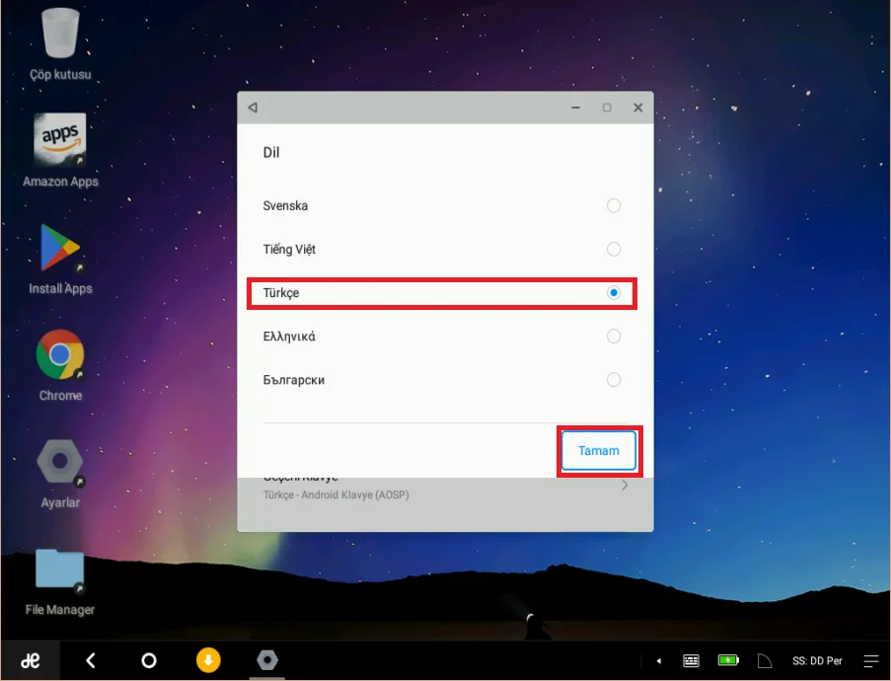Image resolution: width=891 pixels, height=681 pixels.
Task: Click the start menu logo in taskbar
Action: click(31, 660)
